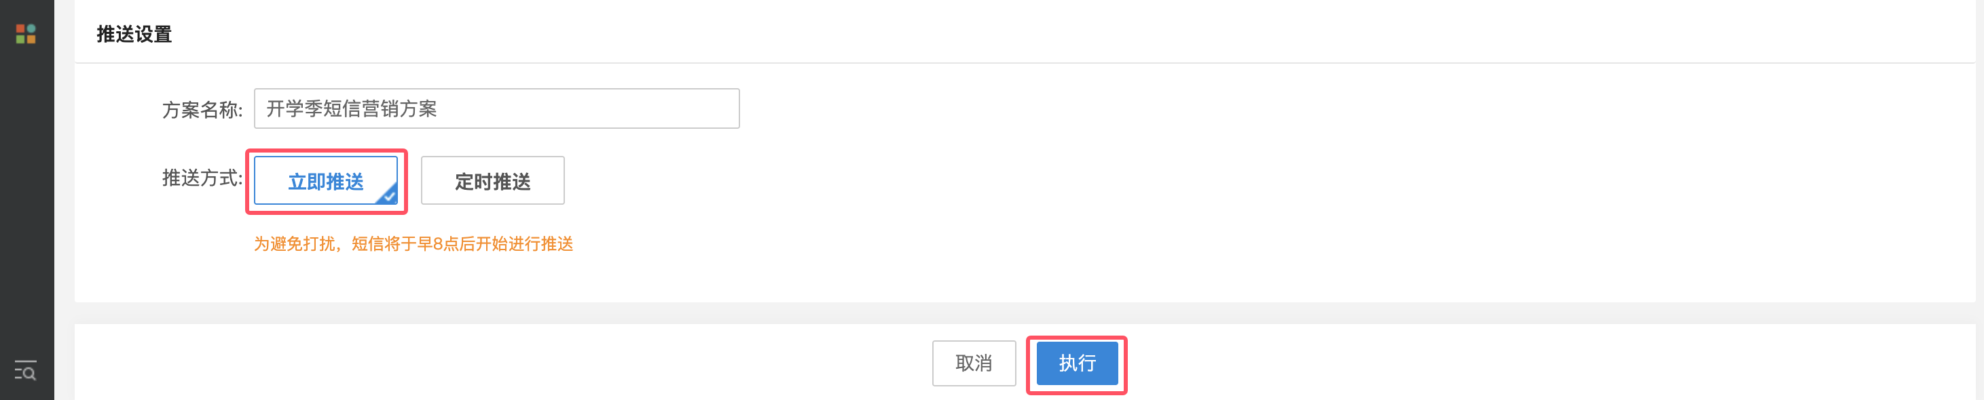Switch push mode to 定时推送
Image resolution: width=1984 pixels, height=400 pixels.
tap(493, 181)
